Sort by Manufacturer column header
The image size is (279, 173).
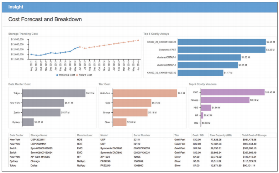[x=85, y=135]
